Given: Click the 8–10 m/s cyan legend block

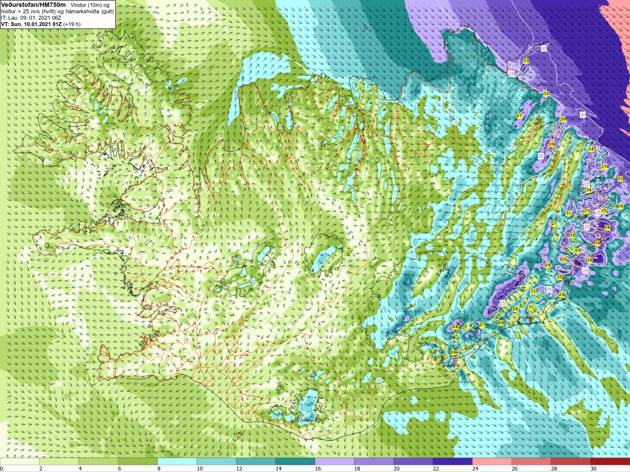Looking at the screenshot, I should pyautogui.click(x=177, y=462).
